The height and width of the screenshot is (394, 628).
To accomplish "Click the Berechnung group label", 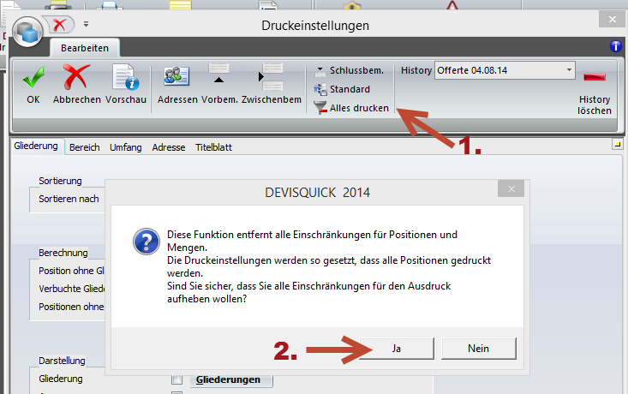I will click(63, 253).
